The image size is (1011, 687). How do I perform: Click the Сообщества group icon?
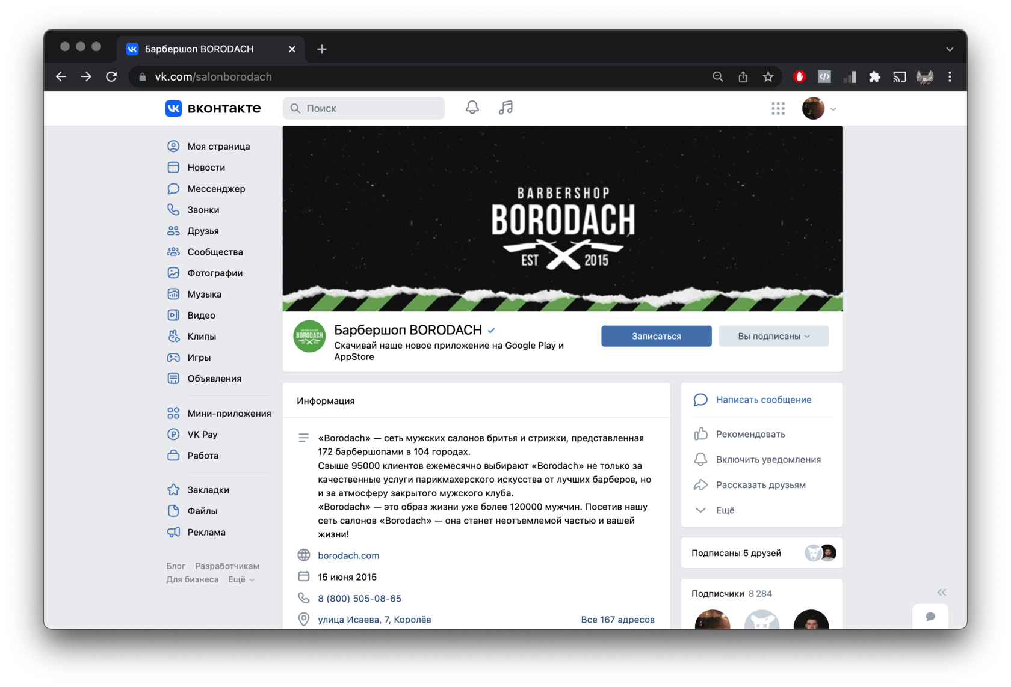point(173,252)
